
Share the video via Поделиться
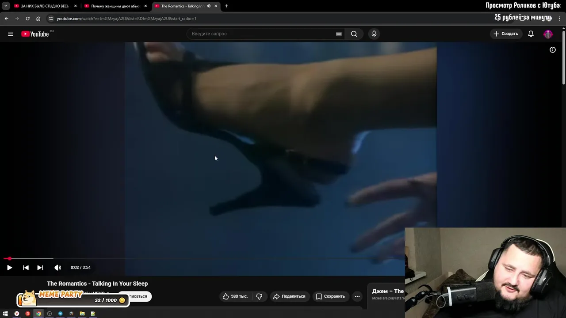[289, 296]
